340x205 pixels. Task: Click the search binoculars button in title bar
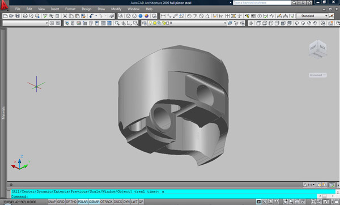(x=294, y=3)
